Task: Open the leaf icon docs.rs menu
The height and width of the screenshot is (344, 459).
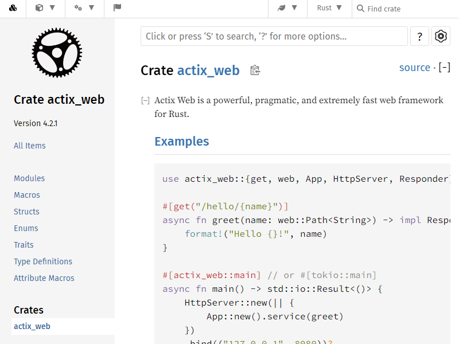Action: (x=287, y=8)
